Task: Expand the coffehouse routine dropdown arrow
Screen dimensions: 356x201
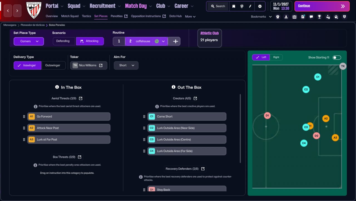Action: tap(164, 41)
